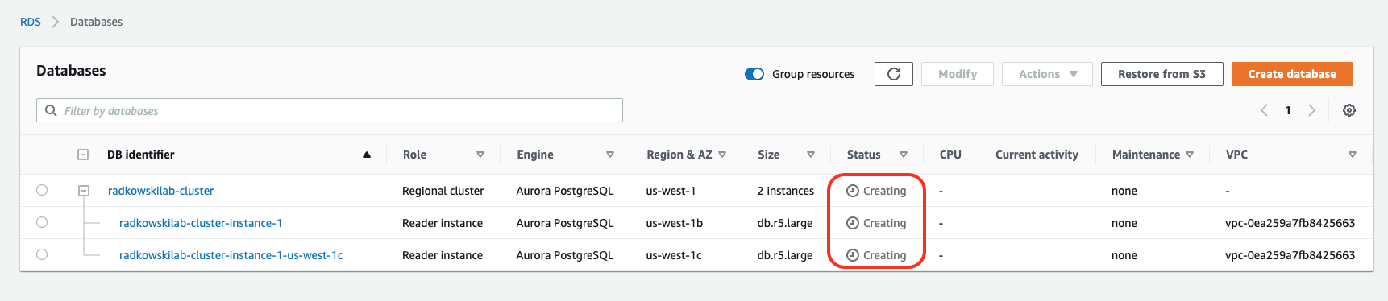Select radkowskilab-cluster-instance-1 radio button
The width and height of the screenshot is (1388, 301).
(42, 222)
